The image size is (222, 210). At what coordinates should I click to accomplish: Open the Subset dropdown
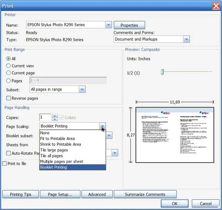(82, 89)
